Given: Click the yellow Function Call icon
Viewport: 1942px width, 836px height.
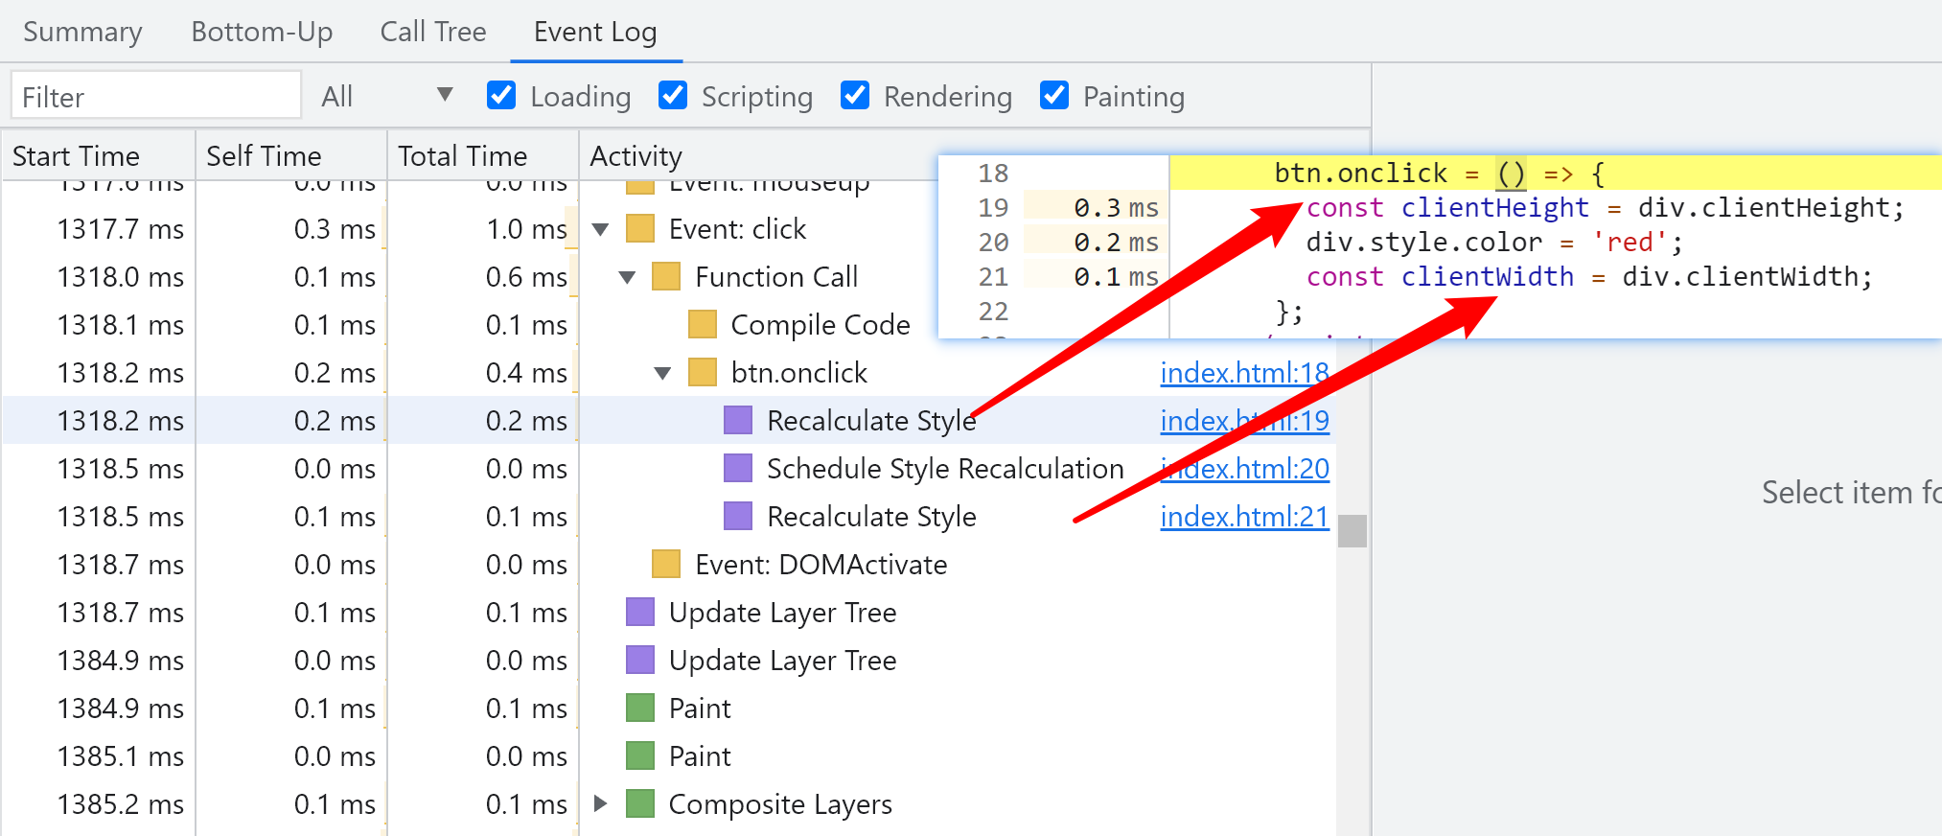Looking at the screenshot, I should (666, 277).
